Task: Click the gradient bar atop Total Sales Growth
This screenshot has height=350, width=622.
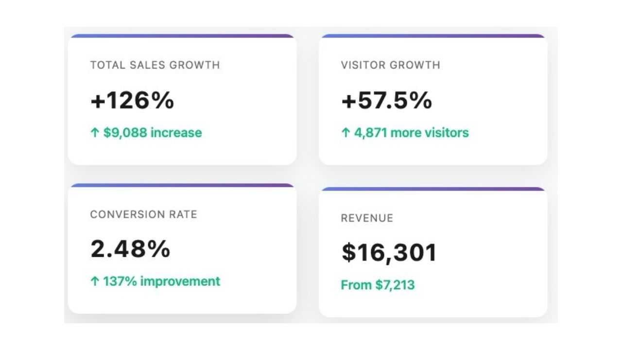Action: coord(182,36)
